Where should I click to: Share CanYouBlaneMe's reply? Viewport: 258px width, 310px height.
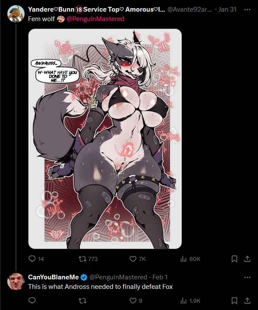tap(247, 301)
